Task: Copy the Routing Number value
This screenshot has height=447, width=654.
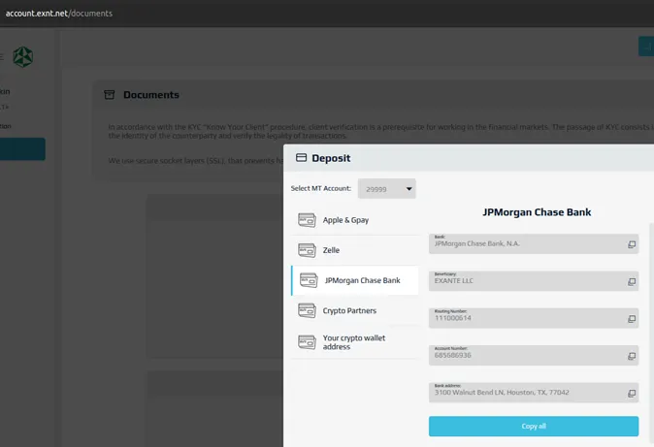Action: click(632, 319)
